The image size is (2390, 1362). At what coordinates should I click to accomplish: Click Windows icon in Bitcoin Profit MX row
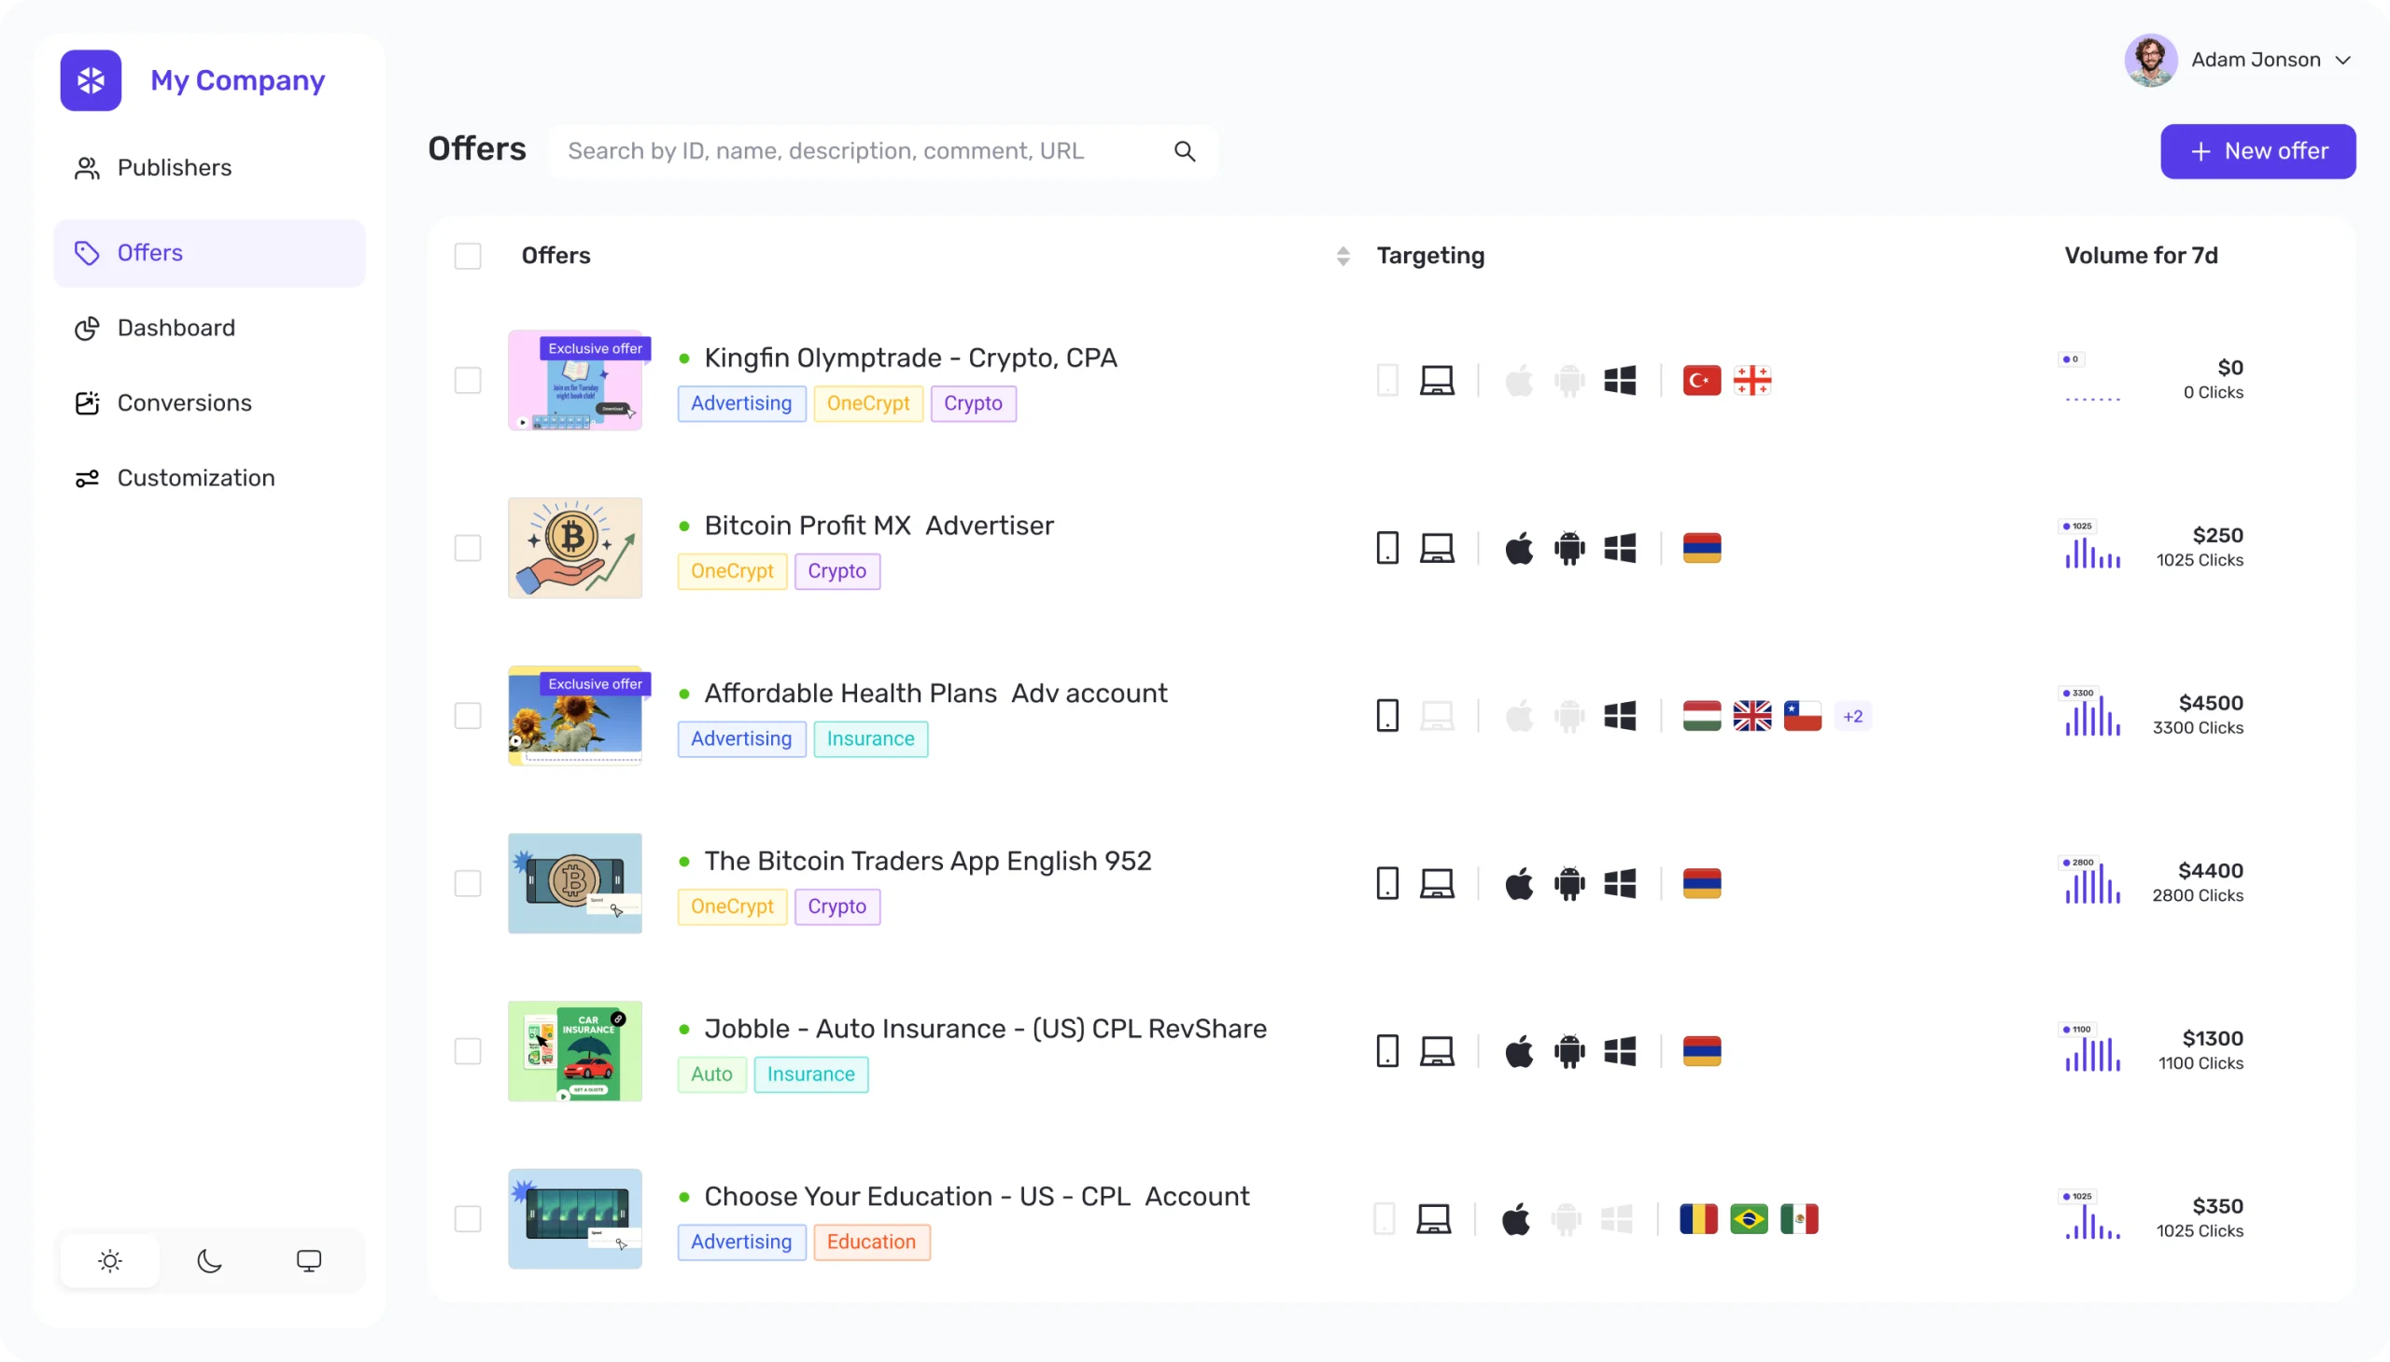click(1620, 548)
